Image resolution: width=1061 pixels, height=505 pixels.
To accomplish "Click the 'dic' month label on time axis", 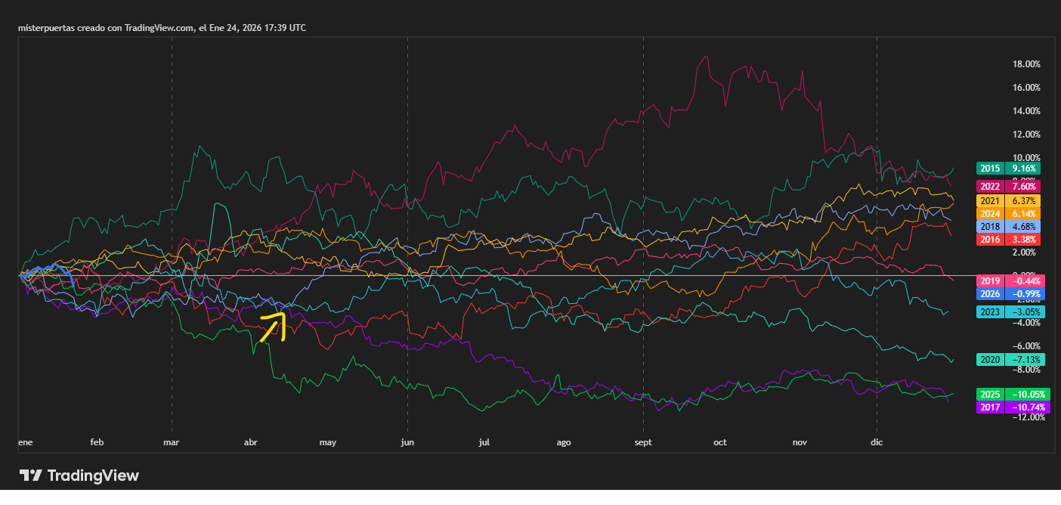I will (x=877, y=442).
